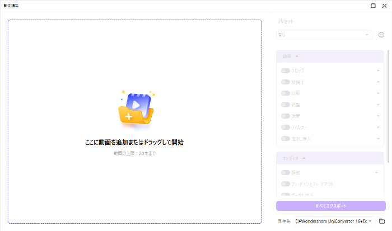
Task: Switch on 調整 in the 動画 section
Action: click(x=285, y=105)
